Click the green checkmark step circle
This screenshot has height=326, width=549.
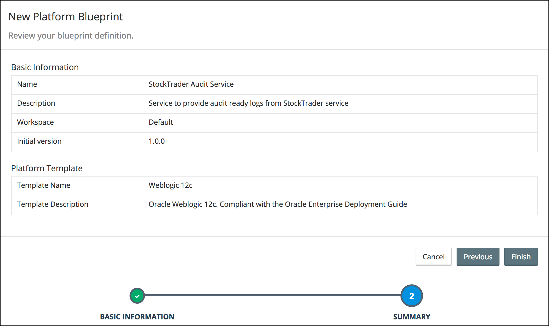click(137, 296)
